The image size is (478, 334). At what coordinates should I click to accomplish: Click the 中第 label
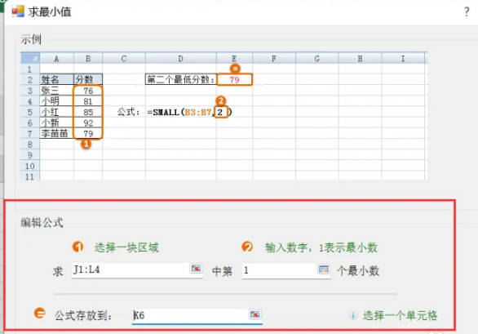[x=222, y=271]
